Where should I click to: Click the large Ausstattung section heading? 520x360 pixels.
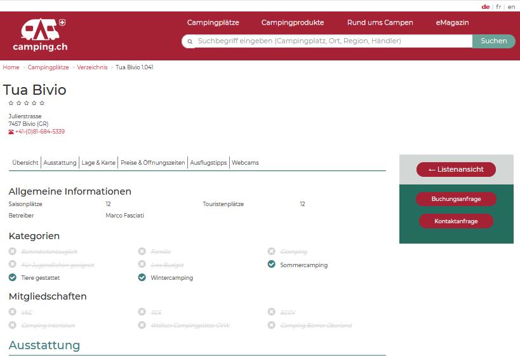tap(44, 345)
